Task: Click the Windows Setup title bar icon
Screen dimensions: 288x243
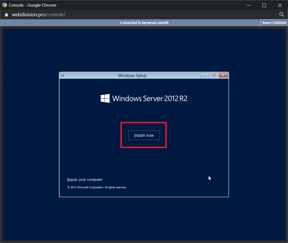Action: [x=62, y=75]
